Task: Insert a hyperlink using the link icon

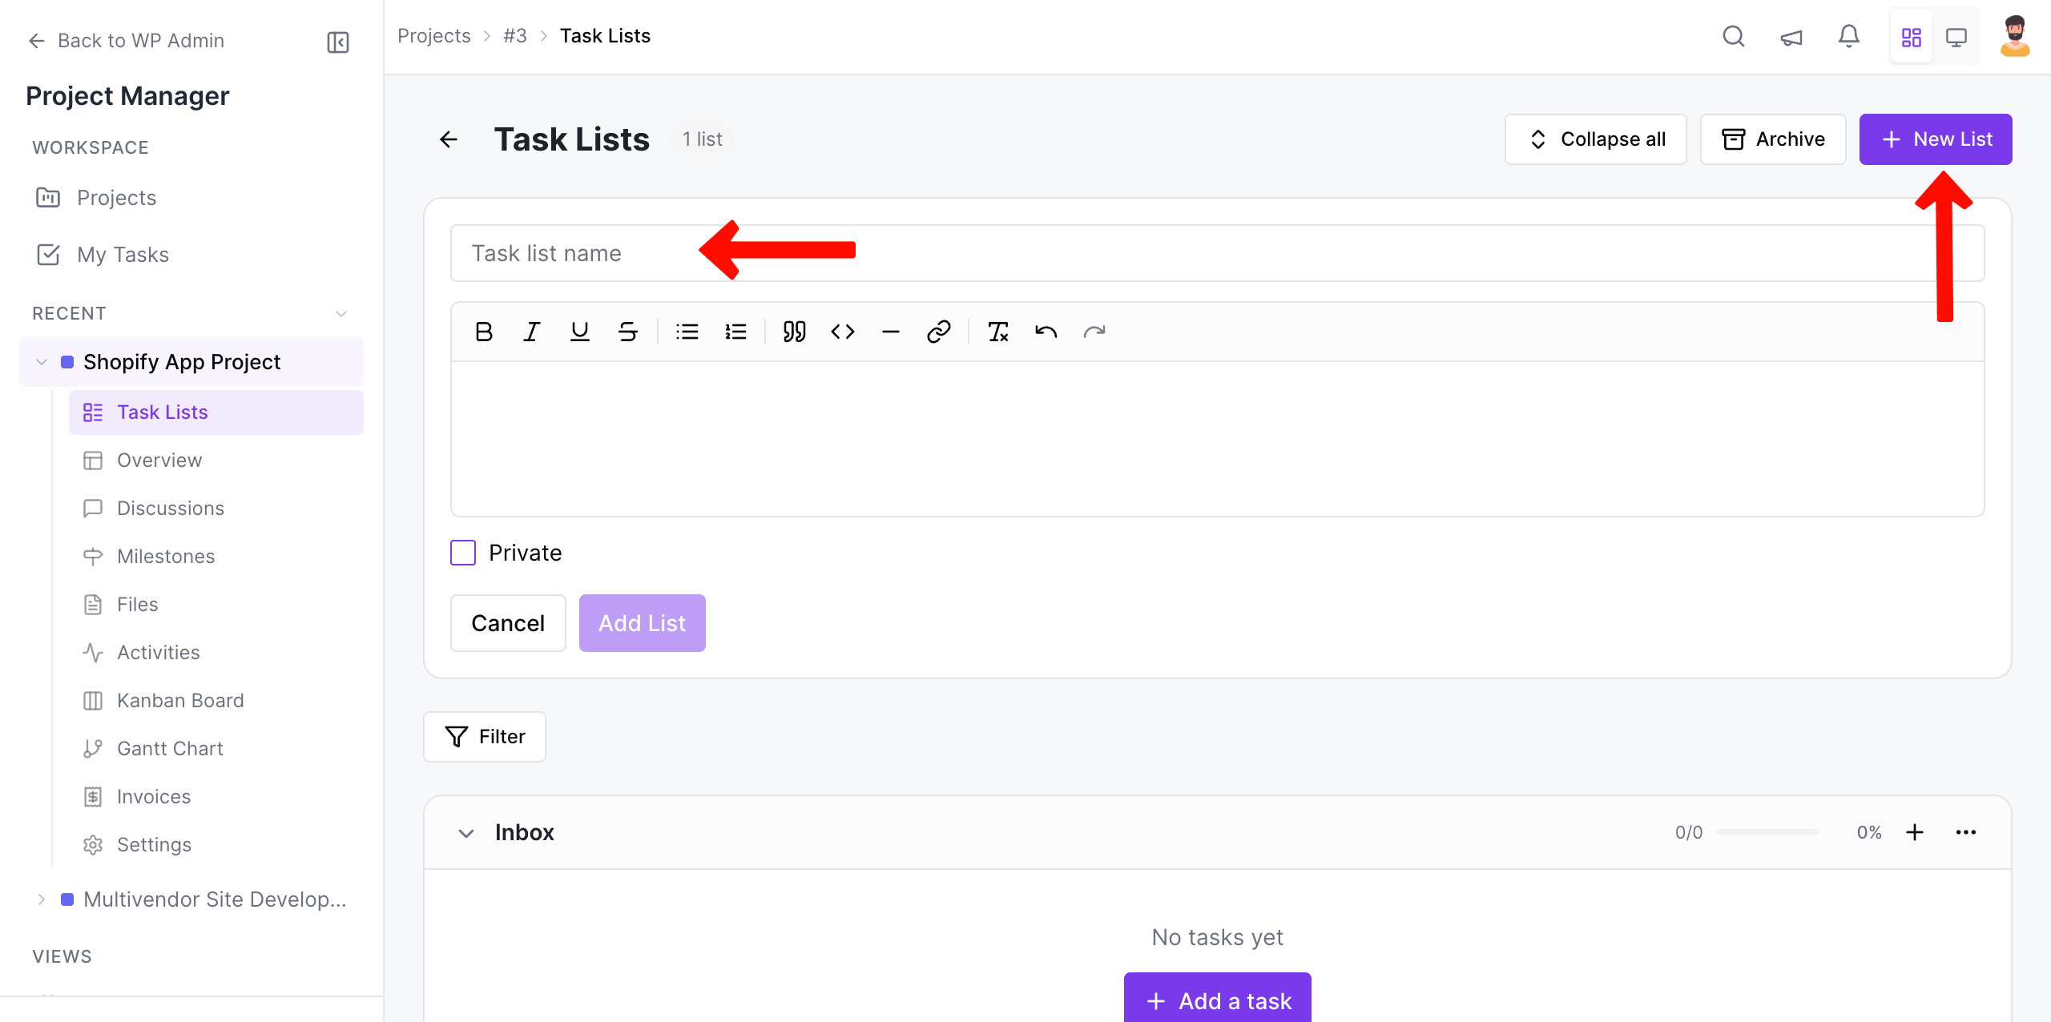Action: click(x=937, y=331)
